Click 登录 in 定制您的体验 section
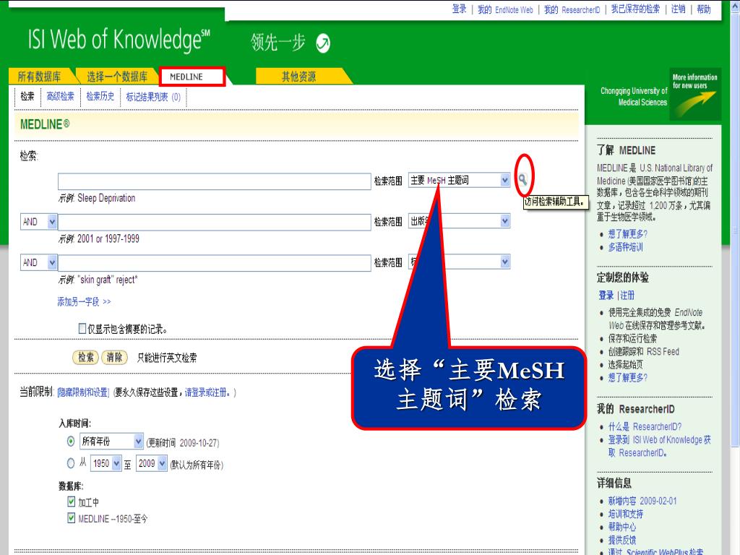This screenshot has height=555, width=740. click(606, 296)
